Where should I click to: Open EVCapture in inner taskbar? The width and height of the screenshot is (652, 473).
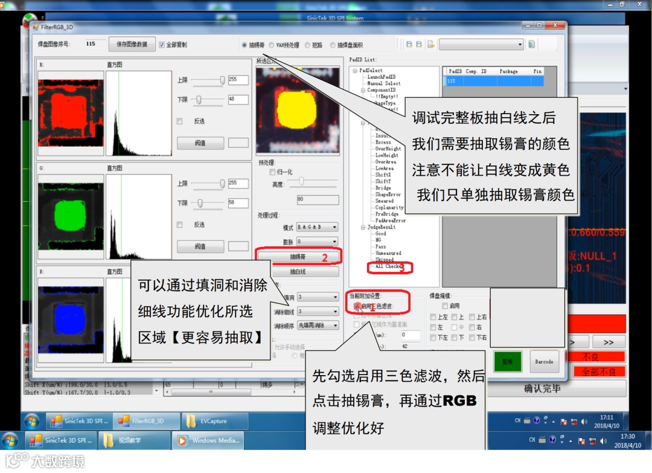tap(215, 421)
